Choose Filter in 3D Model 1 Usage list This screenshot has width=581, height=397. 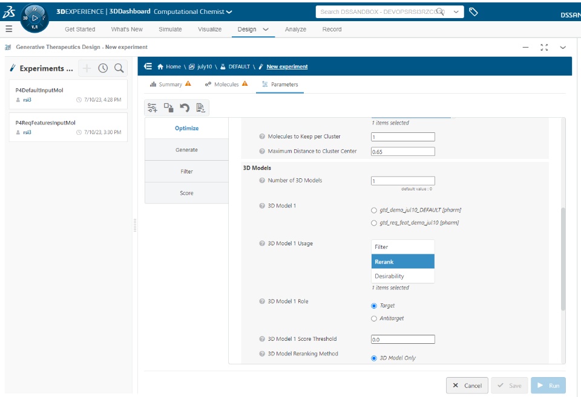click(x=403, y=247)
